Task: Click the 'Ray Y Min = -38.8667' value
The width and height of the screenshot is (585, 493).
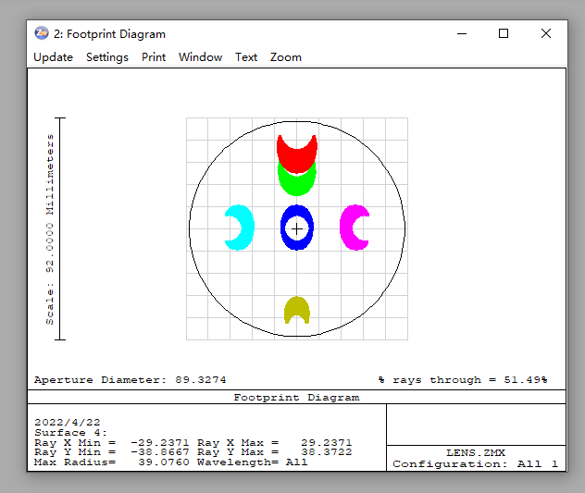Action: [112, 452]
